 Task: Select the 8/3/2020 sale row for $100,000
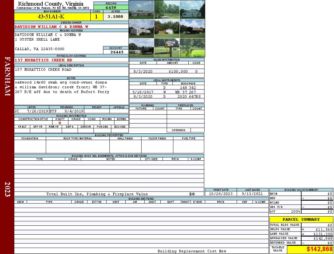(167, 72)
